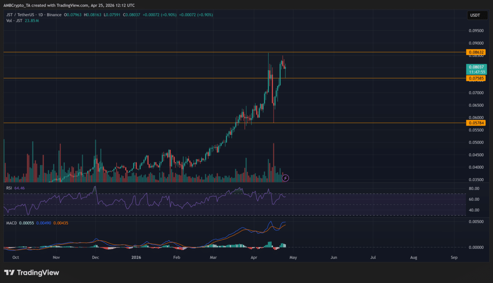The height and width of the screenshot is (283, 493).
Task: Click the RSI 60.00 scale label
Action: 474,199
